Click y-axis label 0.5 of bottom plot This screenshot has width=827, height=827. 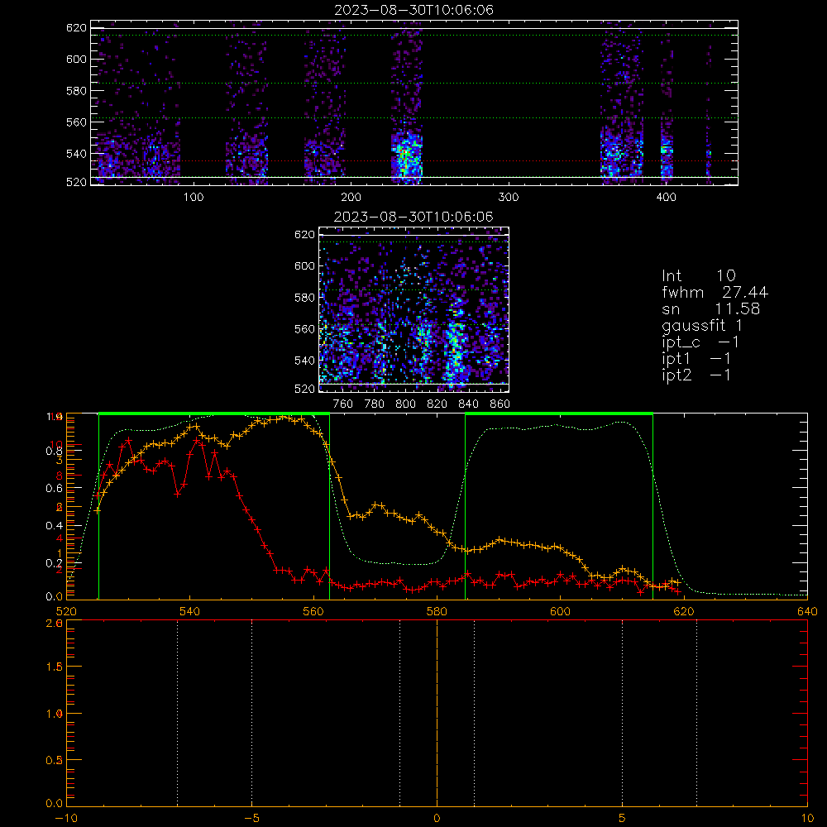[55, 761]
